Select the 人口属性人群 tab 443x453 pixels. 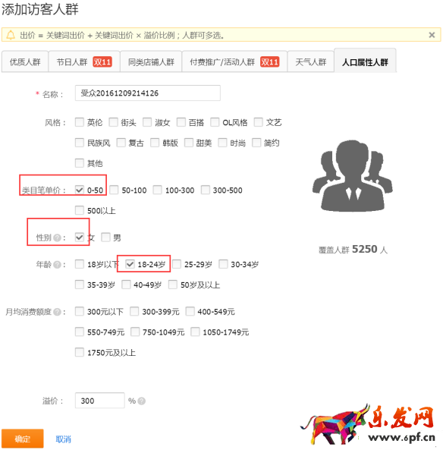pyautogui.click(x=365, y=61)
